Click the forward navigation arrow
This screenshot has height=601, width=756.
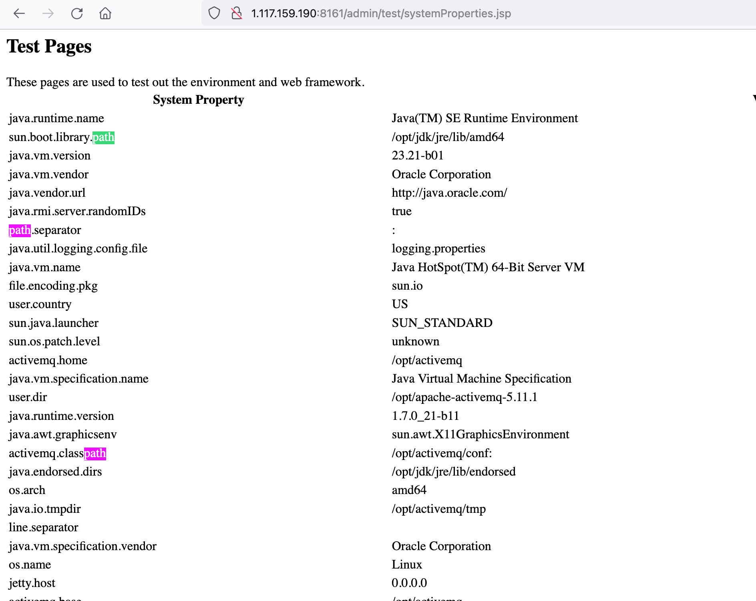coord(48,14)
